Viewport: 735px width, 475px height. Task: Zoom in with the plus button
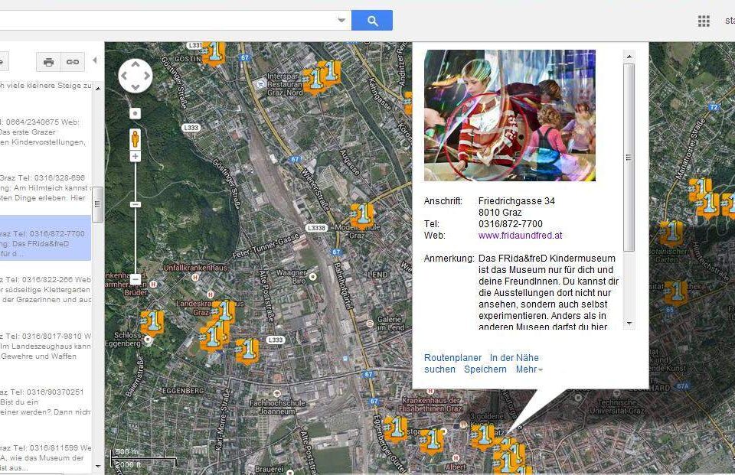tap(136, 157)
